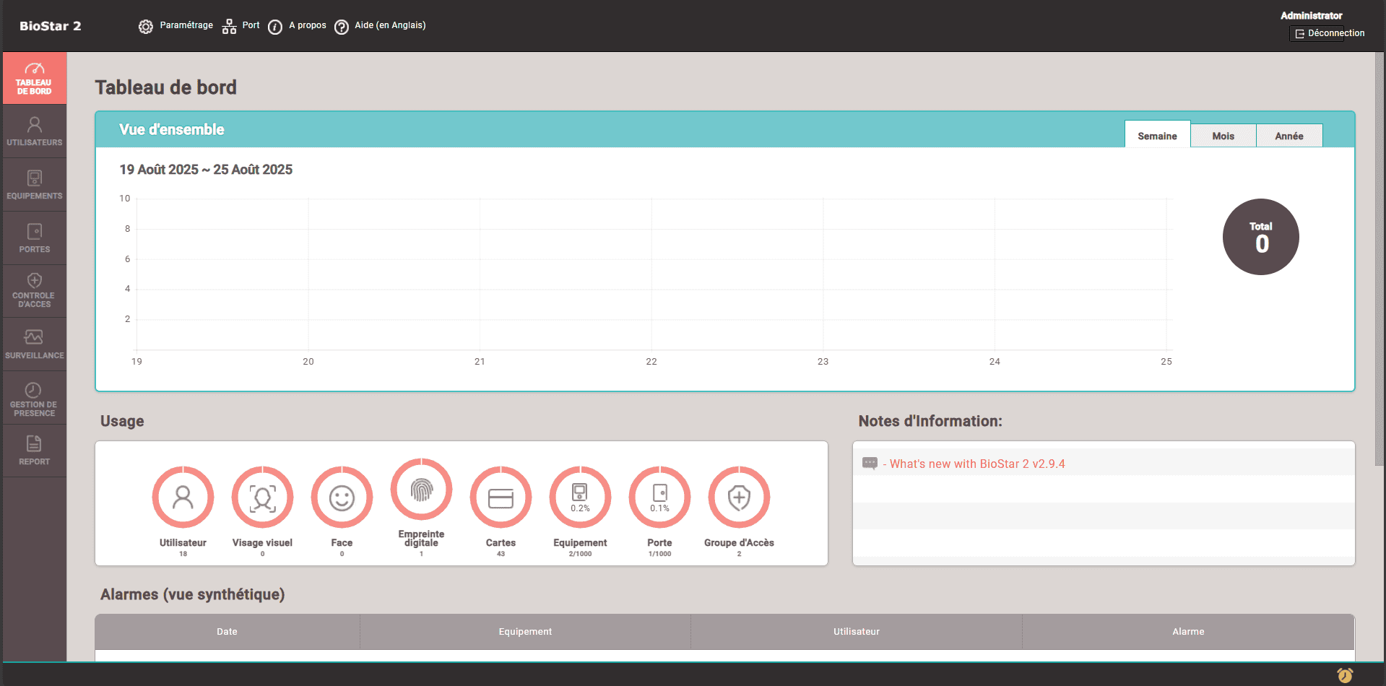Open the Controle d'Accès section
The height and width of the screenshot is (686, 1386).
[x=34, y=290]
